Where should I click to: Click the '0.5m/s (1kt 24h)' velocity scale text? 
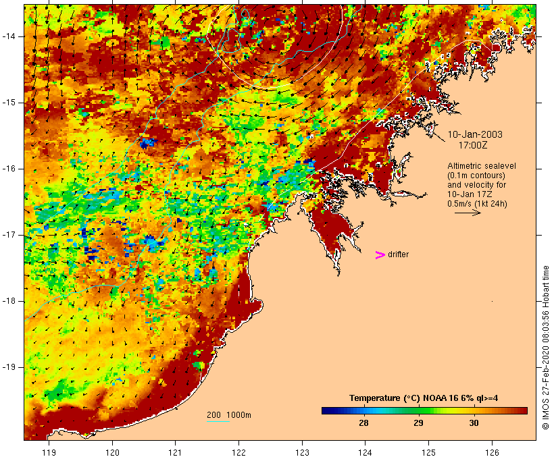pyautogui.click(x=478, y=204)
